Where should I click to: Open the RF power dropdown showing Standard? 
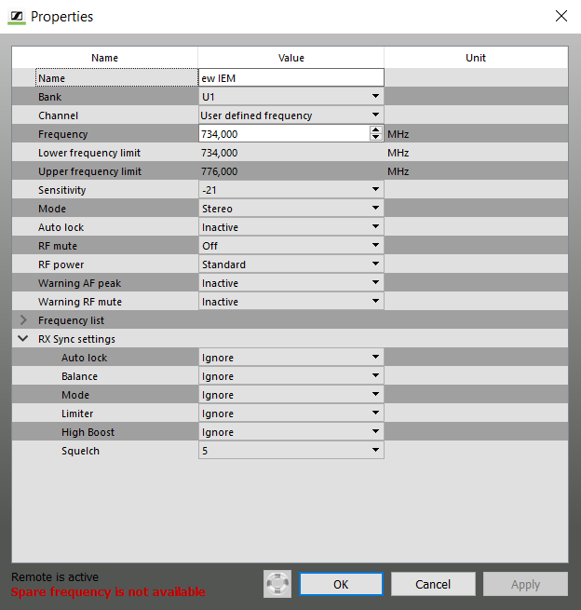click(290, 264)
